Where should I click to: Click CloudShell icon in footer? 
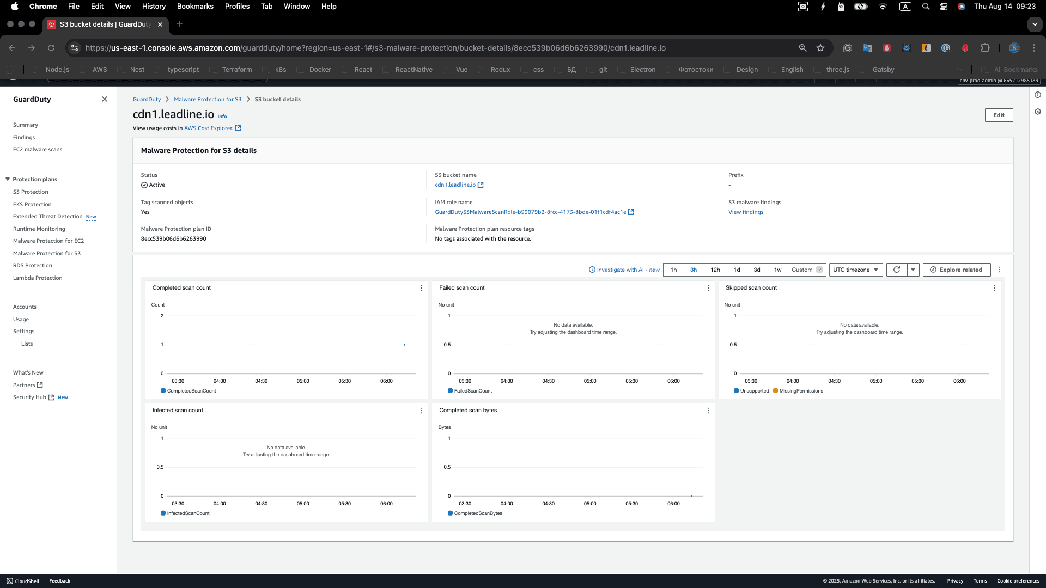coord(10,581)
